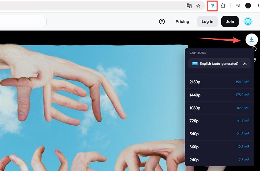Viewport: 260px width, 171px height.
Task: Open the Pricing page
Action: click(182, 22)
